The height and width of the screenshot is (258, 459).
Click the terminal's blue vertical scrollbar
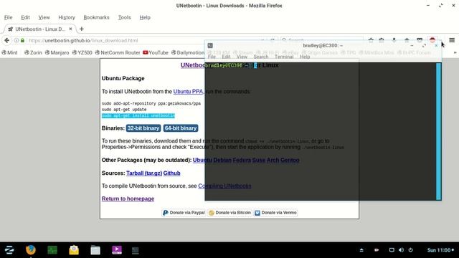click(438, 131)
